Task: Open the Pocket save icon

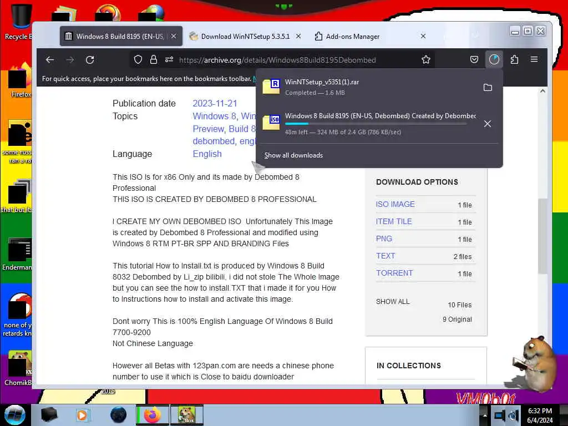Action: pos(474,59)
